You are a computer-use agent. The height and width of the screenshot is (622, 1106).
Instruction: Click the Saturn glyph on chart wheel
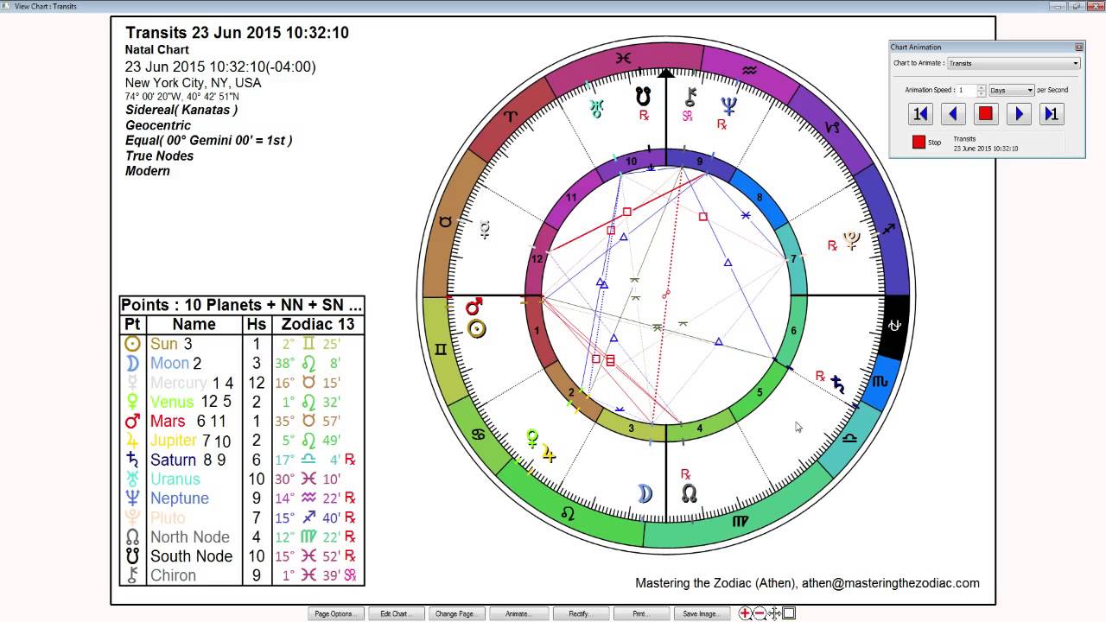pos(837,384)
